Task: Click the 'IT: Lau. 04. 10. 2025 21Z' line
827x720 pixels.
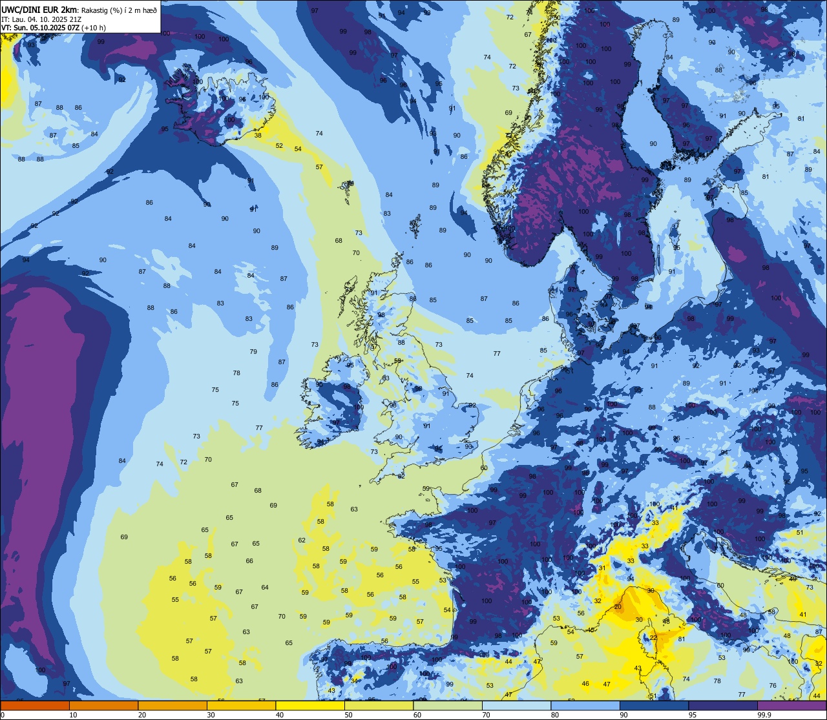Action: click(41, 19)
